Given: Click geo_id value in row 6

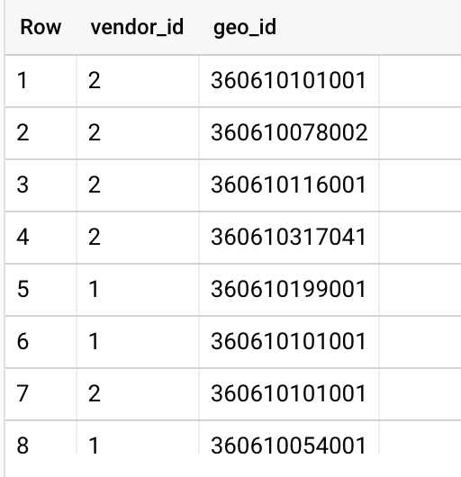Looking at the screenshot, I should tap(288, 341).
